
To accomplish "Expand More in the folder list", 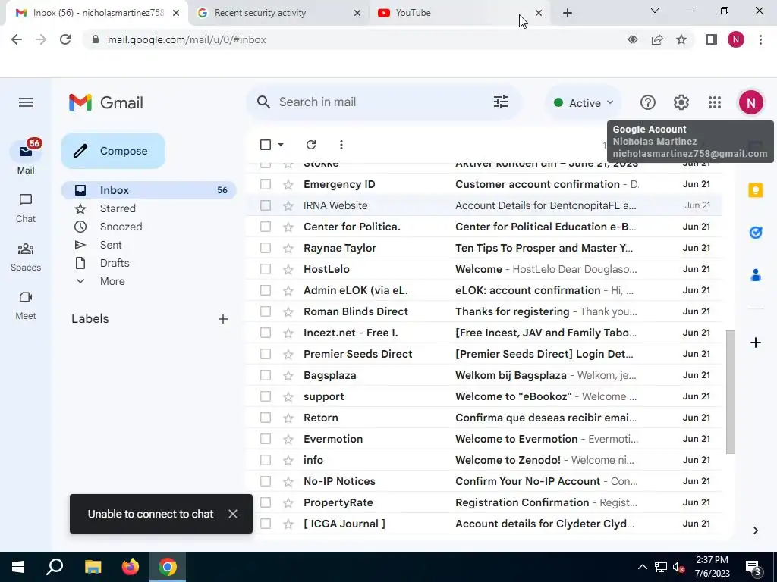I will (112, 281).
